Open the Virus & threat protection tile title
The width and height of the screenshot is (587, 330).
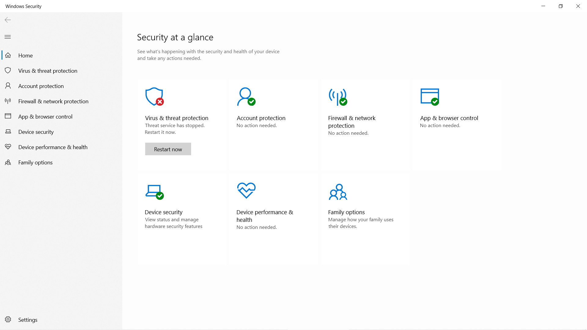click(x=177, y=118)
